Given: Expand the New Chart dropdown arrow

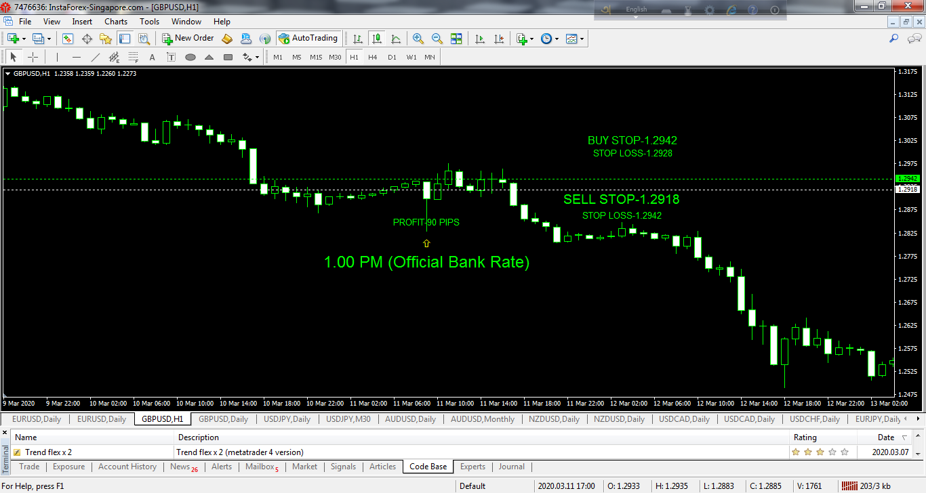Looking at the screenshot, I should pos(24,39).
